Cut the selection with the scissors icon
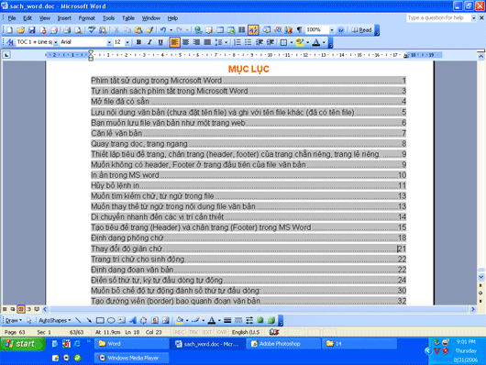The height and width of the screenshot is (365, 486). point(116,30)
